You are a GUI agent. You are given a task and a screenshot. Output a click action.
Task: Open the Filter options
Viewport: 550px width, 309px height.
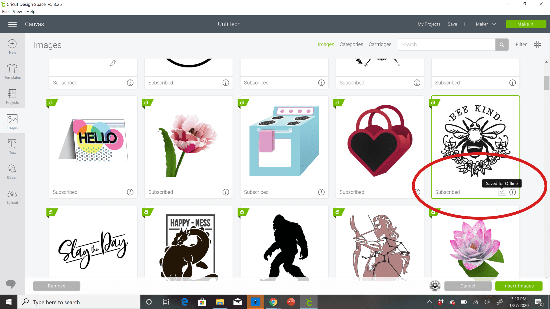tap(521, 44)
